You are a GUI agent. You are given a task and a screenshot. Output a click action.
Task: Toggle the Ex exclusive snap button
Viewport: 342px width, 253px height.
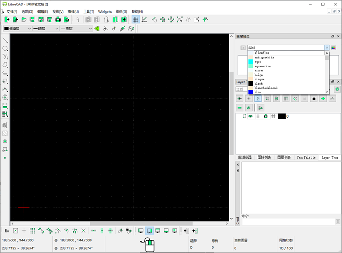[x=7, y=230]
